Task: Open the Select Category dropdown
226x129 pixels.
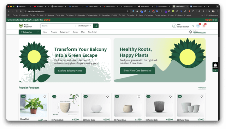Action: (84, 26)
